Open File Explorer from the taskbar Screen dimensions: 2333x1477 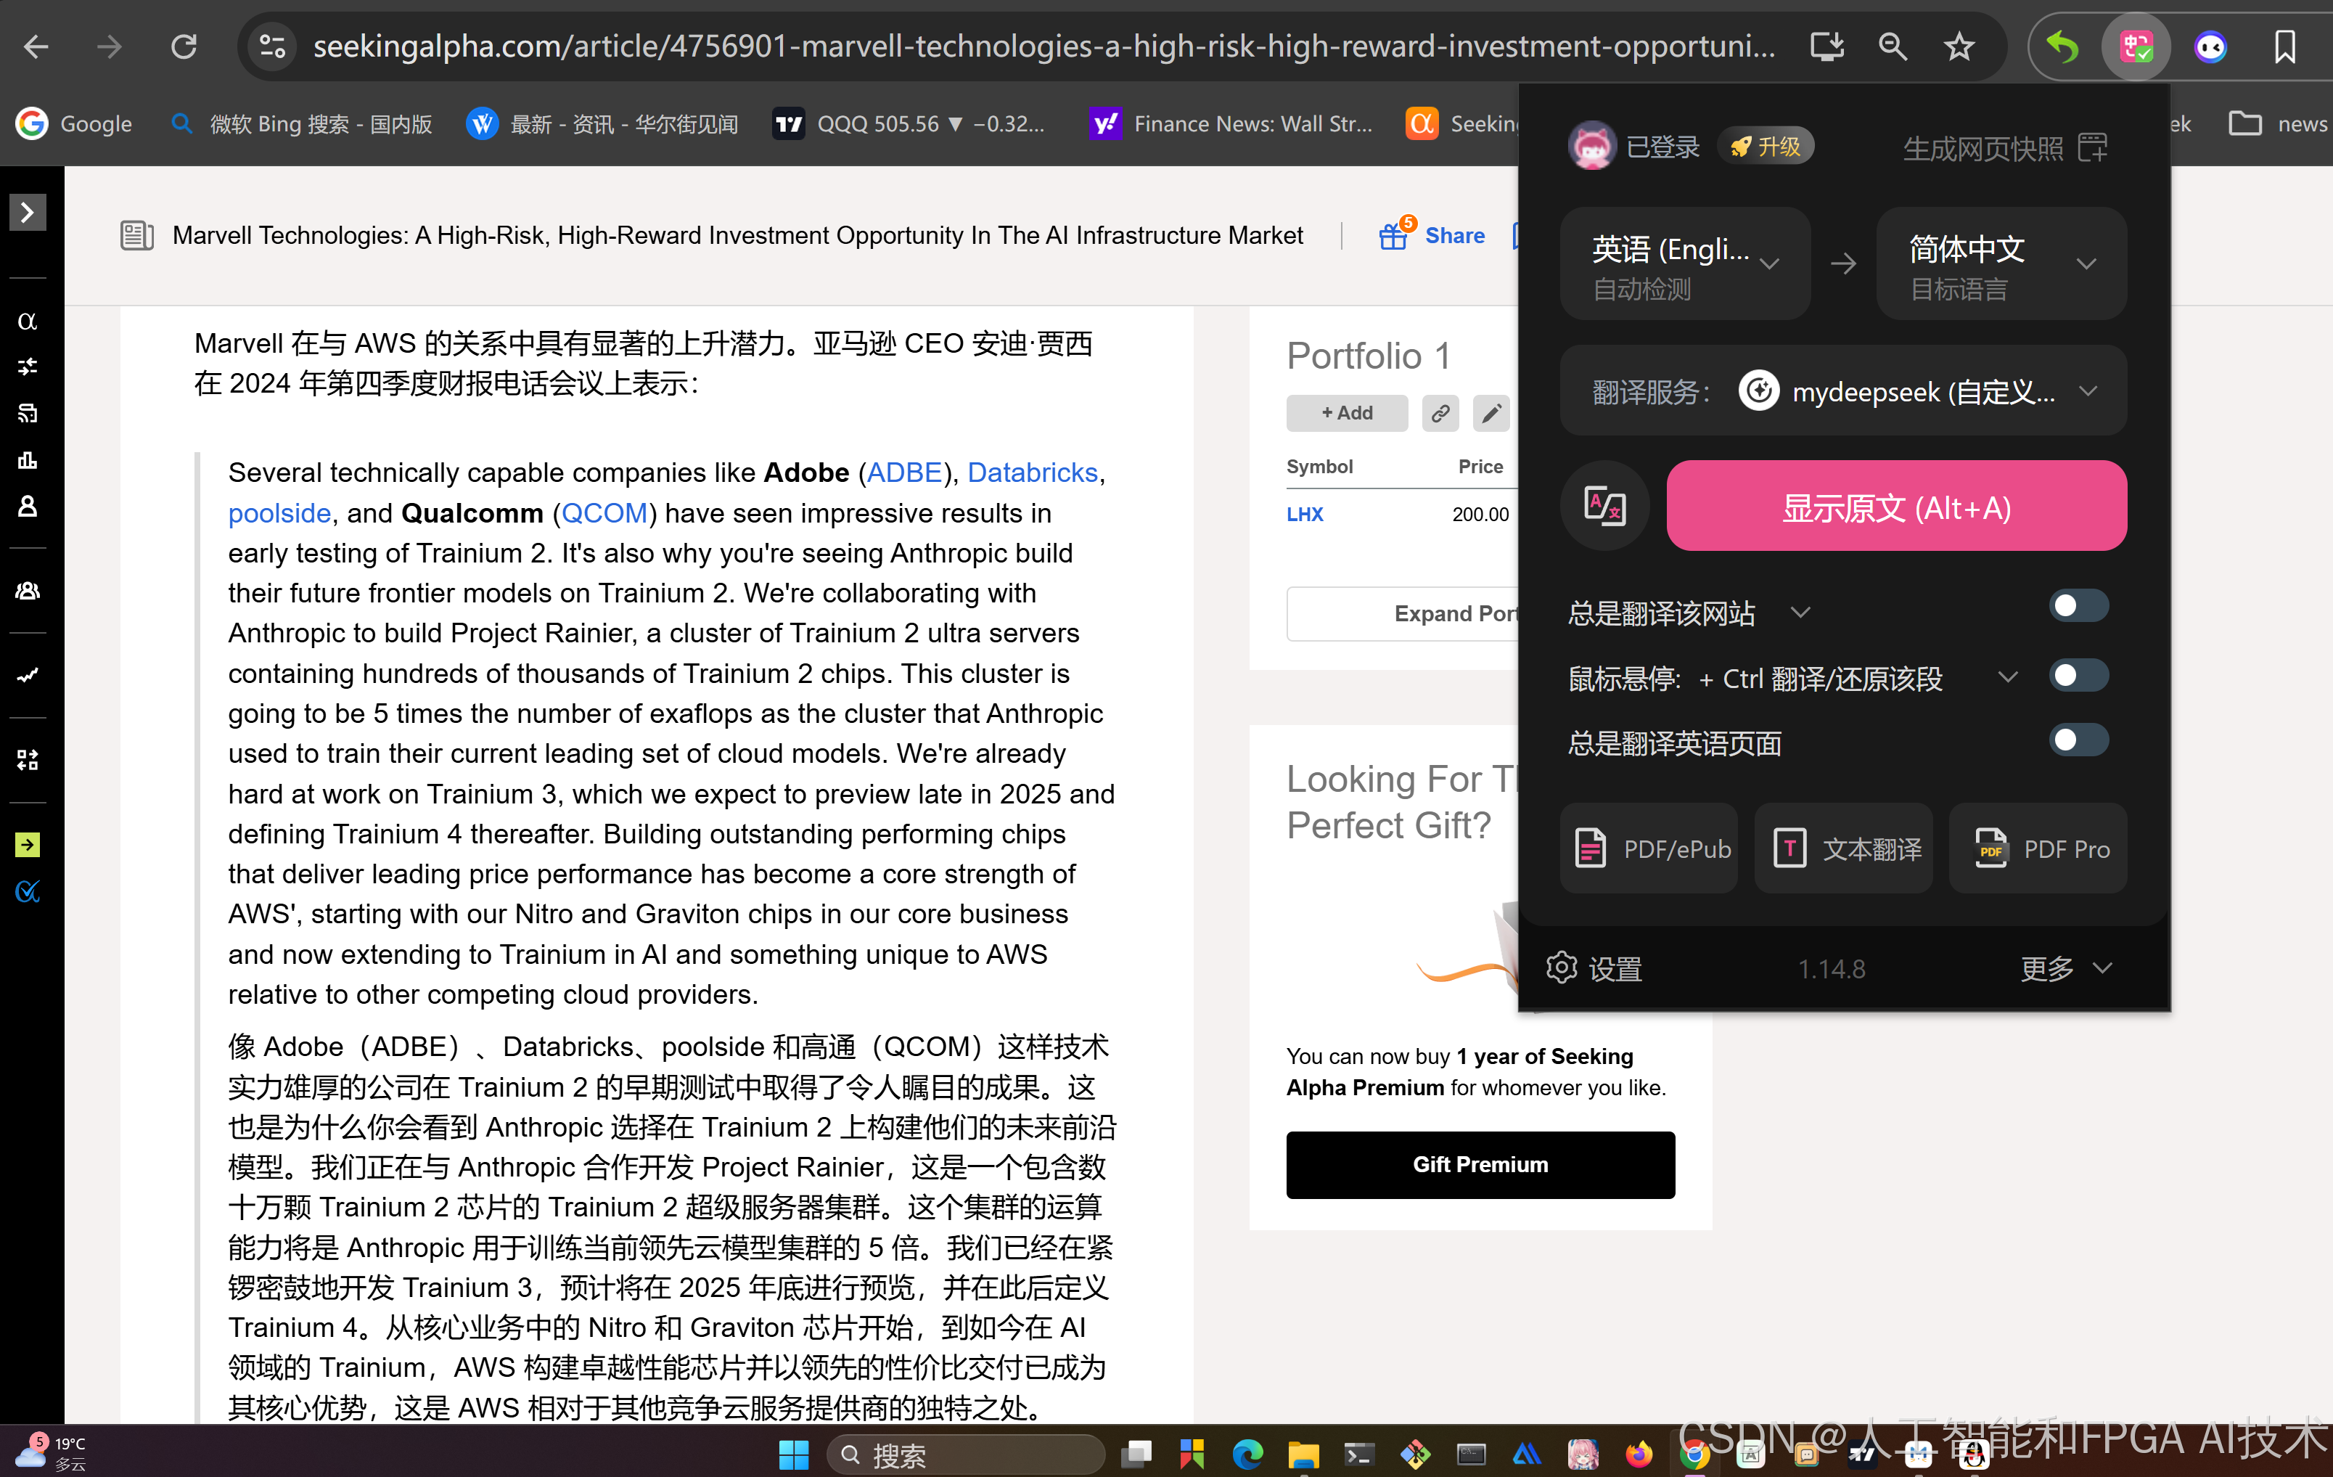pyautogui.click(x=1303, y=1455)
